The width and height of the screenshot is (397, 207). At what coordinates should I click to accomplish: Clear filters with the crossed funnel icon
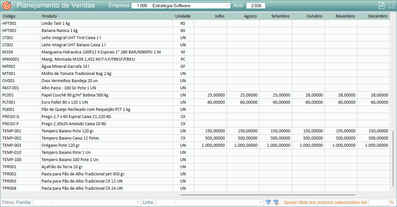pyautogui.click(x=276, y=202)
